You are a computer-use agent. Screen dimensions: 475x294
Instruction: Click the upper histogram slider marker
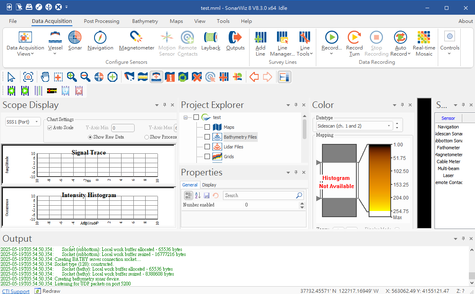click(x=318, y=163)
